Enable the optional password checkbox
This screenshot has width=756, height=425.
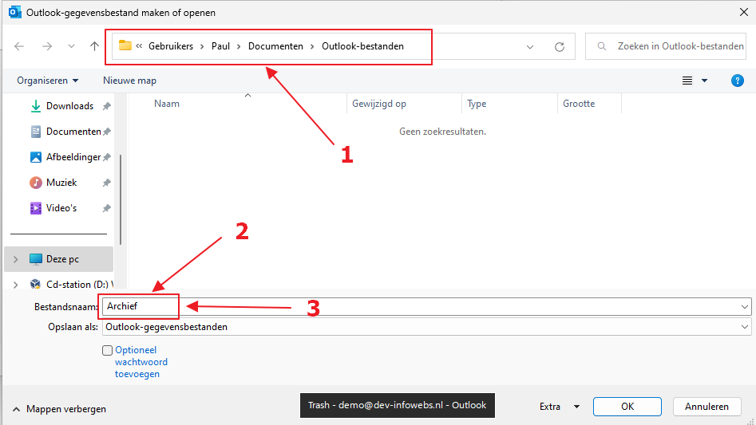107,350
